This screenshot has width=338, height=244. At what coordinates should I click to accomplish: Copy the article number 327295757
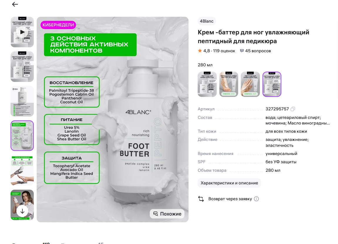pos(293,109)
